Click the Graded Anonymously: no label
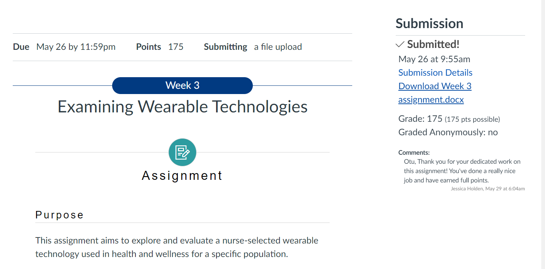Screen dimensions: 545x269 tap(448, 132)
